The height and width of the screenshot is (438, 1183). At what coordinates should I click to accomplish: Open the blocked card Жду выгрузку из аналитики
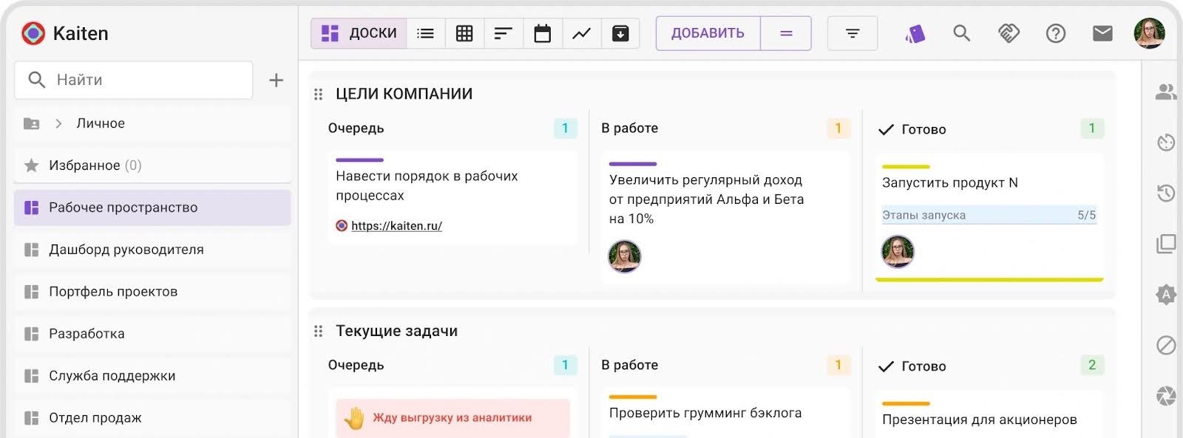pyautogui.click(x=452, y=418)
